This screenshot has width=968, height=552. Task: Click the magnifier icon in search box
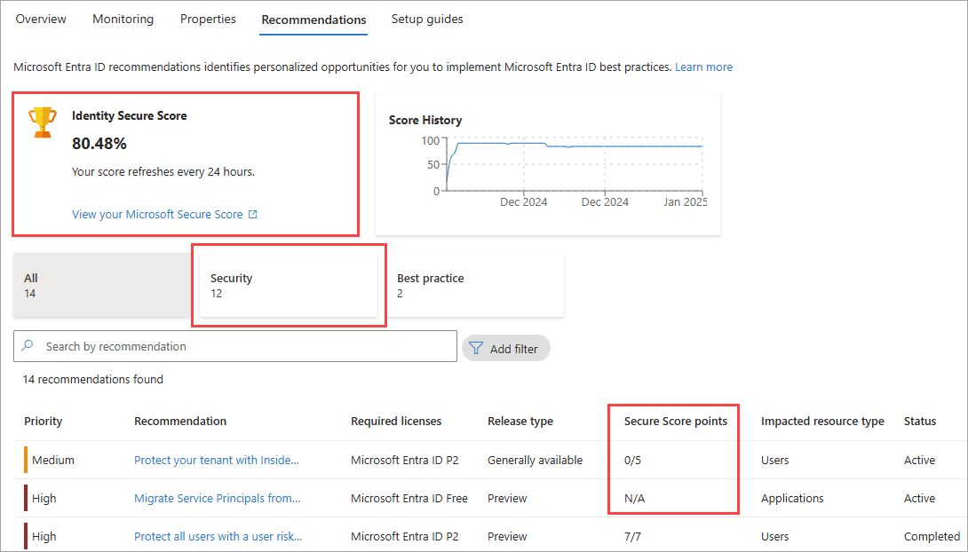(28, 346)
